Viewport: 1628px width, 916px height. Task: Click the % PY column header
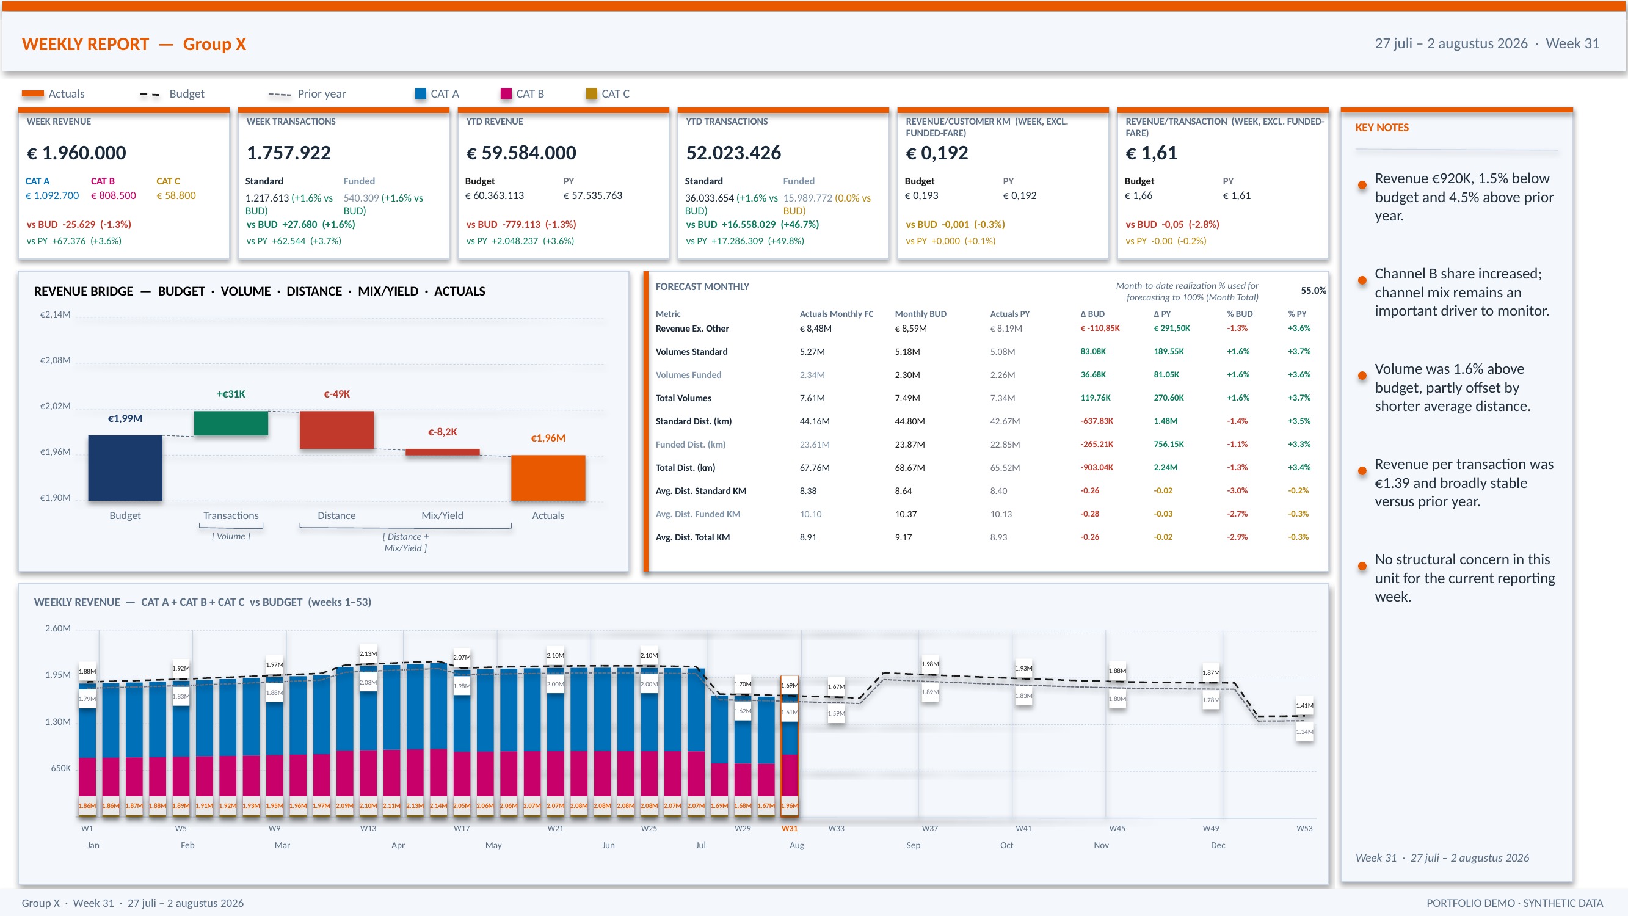point(1297,314)
